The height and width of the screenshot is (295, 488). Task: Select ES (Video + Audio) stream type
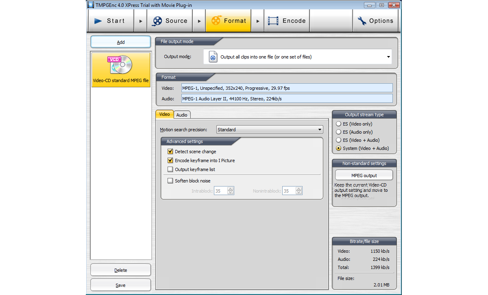point(338,140)
